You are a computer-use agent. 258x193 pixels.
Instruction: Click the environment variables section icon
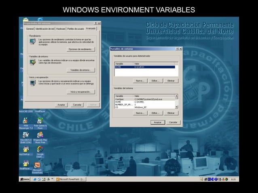pyautogui.click(x=32, y=61)
